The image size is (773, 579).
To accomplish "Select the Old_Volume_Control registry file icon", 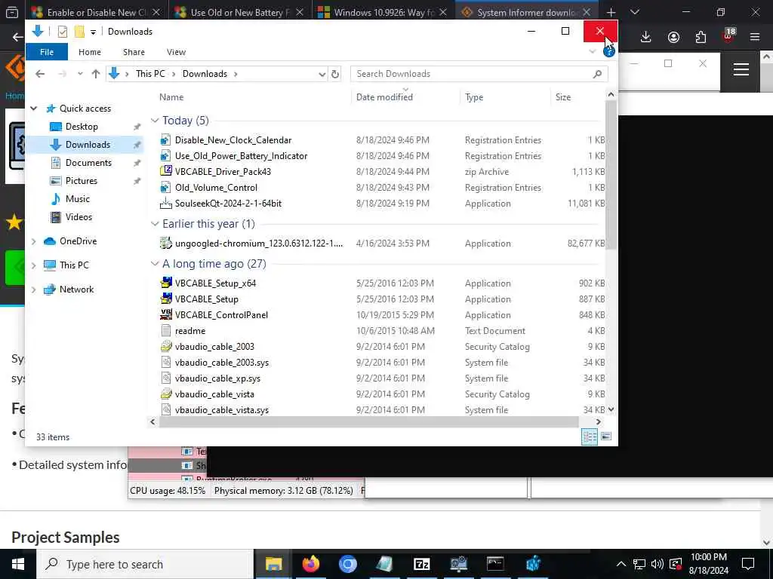I will (x=165, y=187).
